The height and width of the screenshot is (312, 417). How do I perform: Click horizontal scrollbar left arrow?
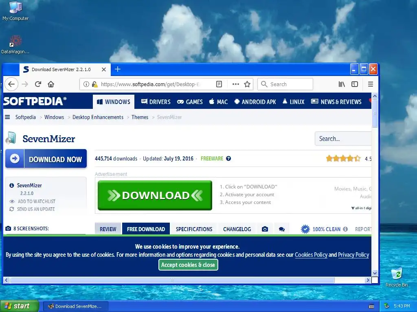click(x=7, y=280)
